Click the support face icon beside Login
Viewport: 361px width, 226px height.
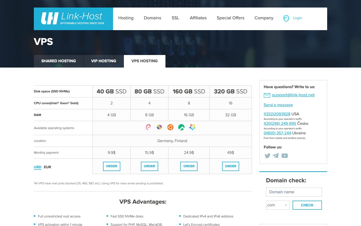286,18
